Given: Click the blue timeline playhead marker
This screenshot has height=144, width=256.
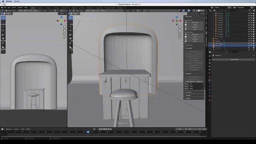Looking at the screenshot, I should [x=88, y=132].
